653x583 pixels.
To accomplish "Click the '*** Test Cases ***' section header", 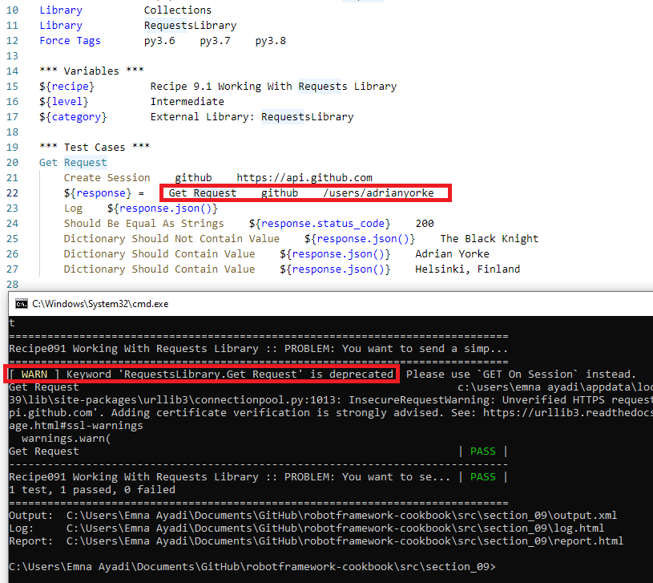I will [95, 147].
